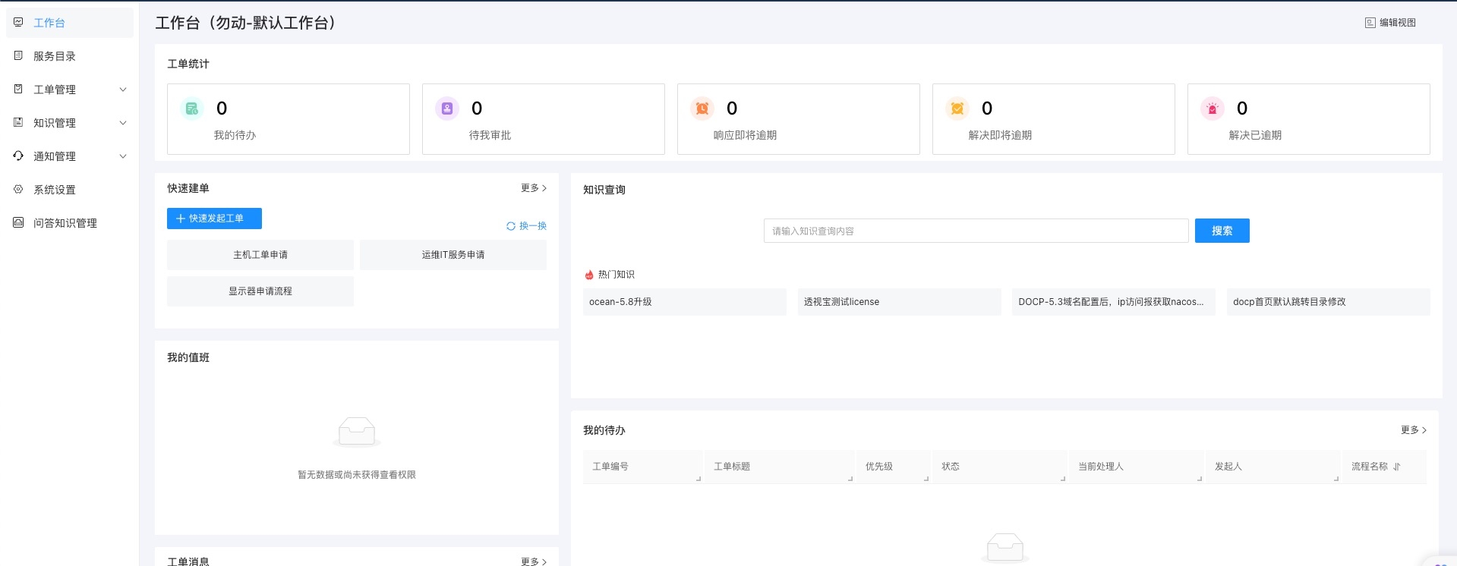This screenshot has height=566, width=1457.
Task: Click the 响应即将逾期 alarm clock icon
Action: 702,108
